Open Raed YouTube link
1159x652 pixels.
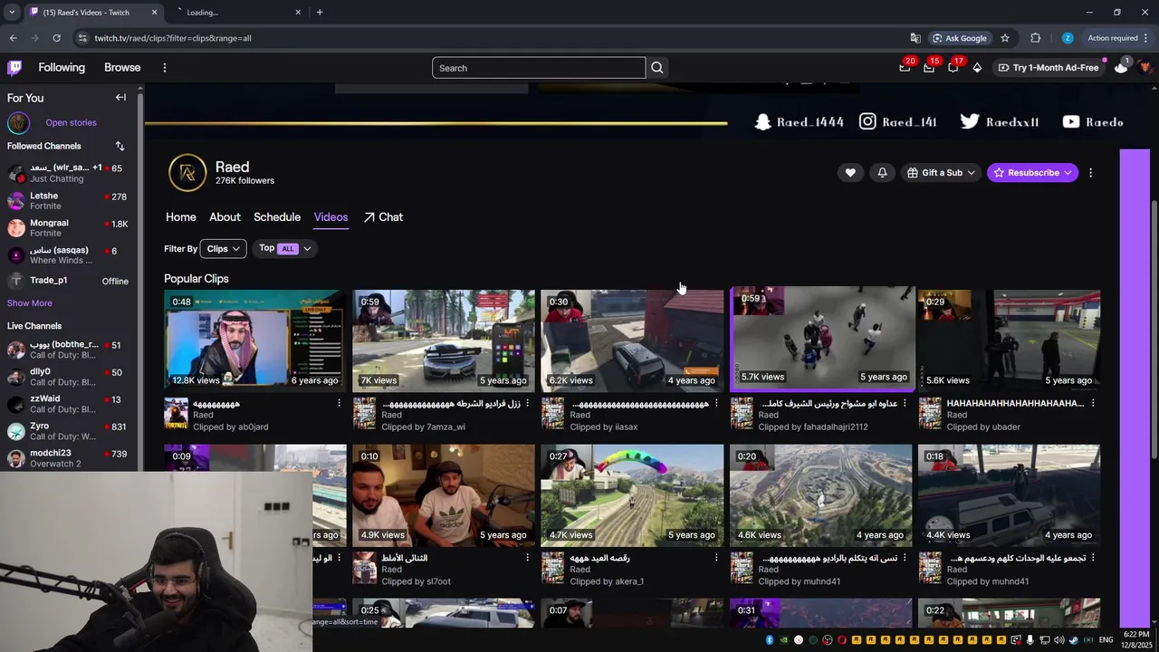(1093, 121)
